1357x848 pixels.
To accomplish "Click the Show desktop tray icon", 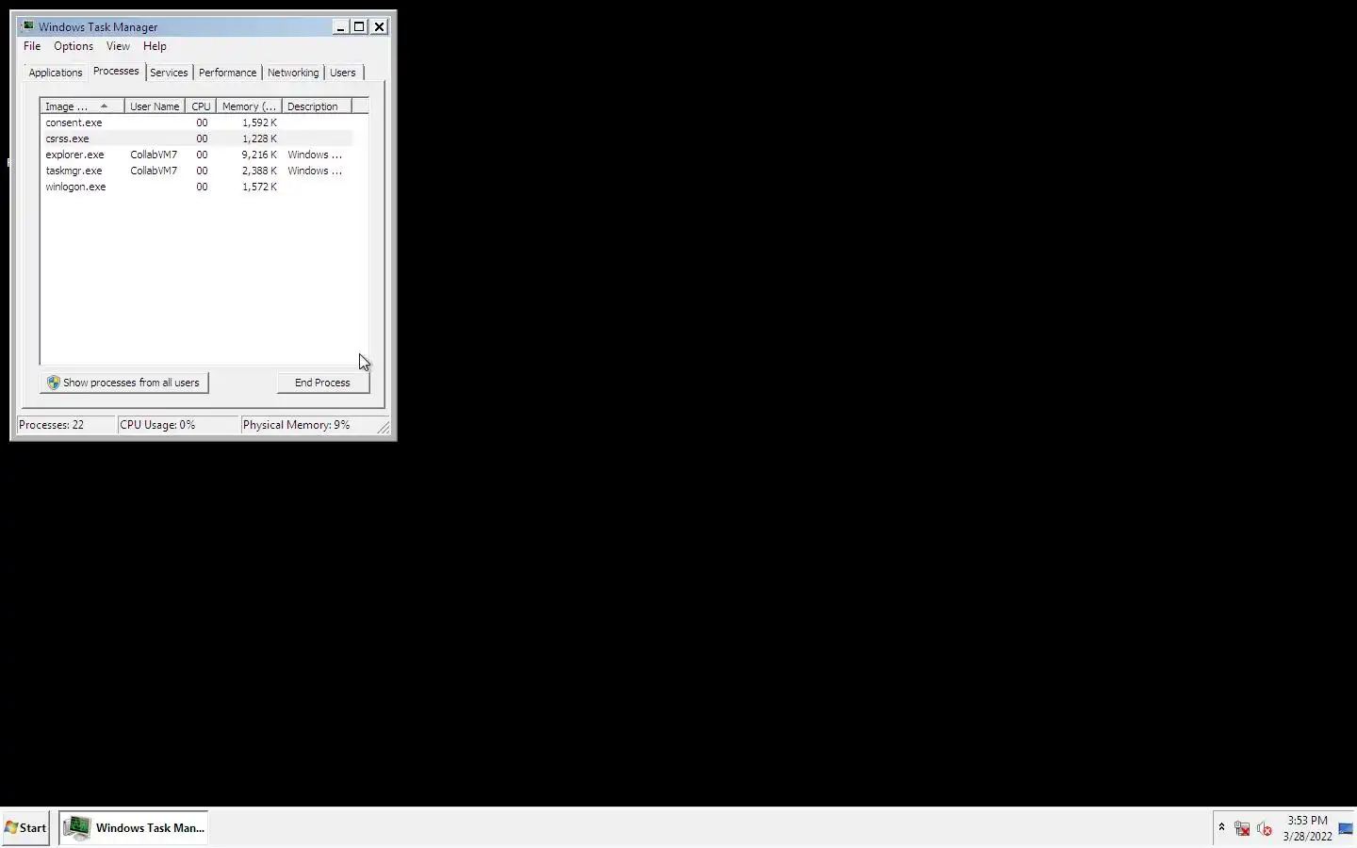I will pos(1346,828).
